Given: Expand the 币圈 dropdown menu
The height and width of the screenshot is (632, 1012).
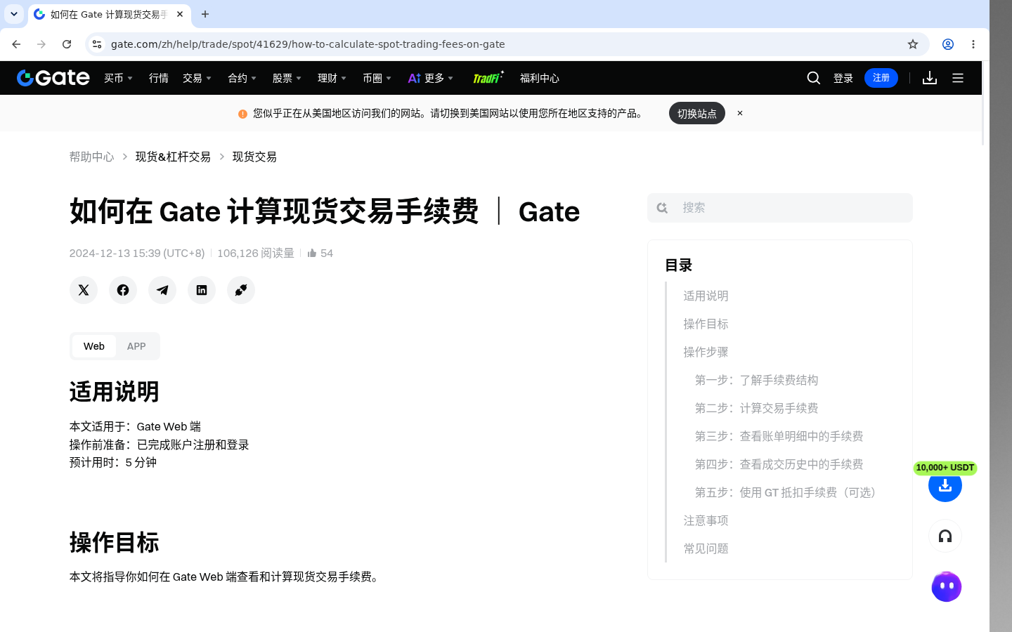Looking at the screenshot, I should [x=377, y=78].
